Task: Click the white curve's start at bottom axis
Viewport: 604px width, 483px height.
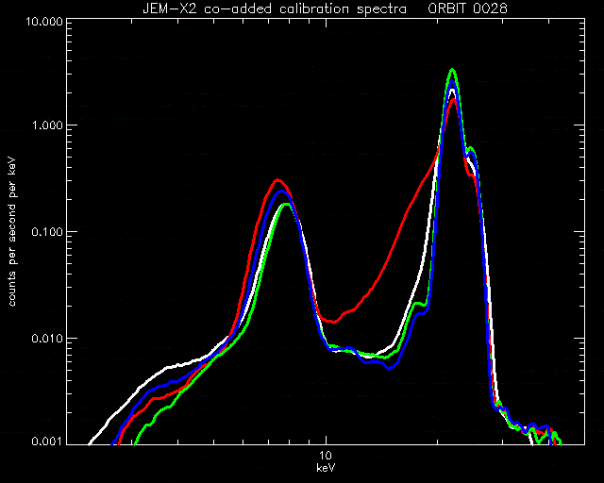Action: [90, 444]
